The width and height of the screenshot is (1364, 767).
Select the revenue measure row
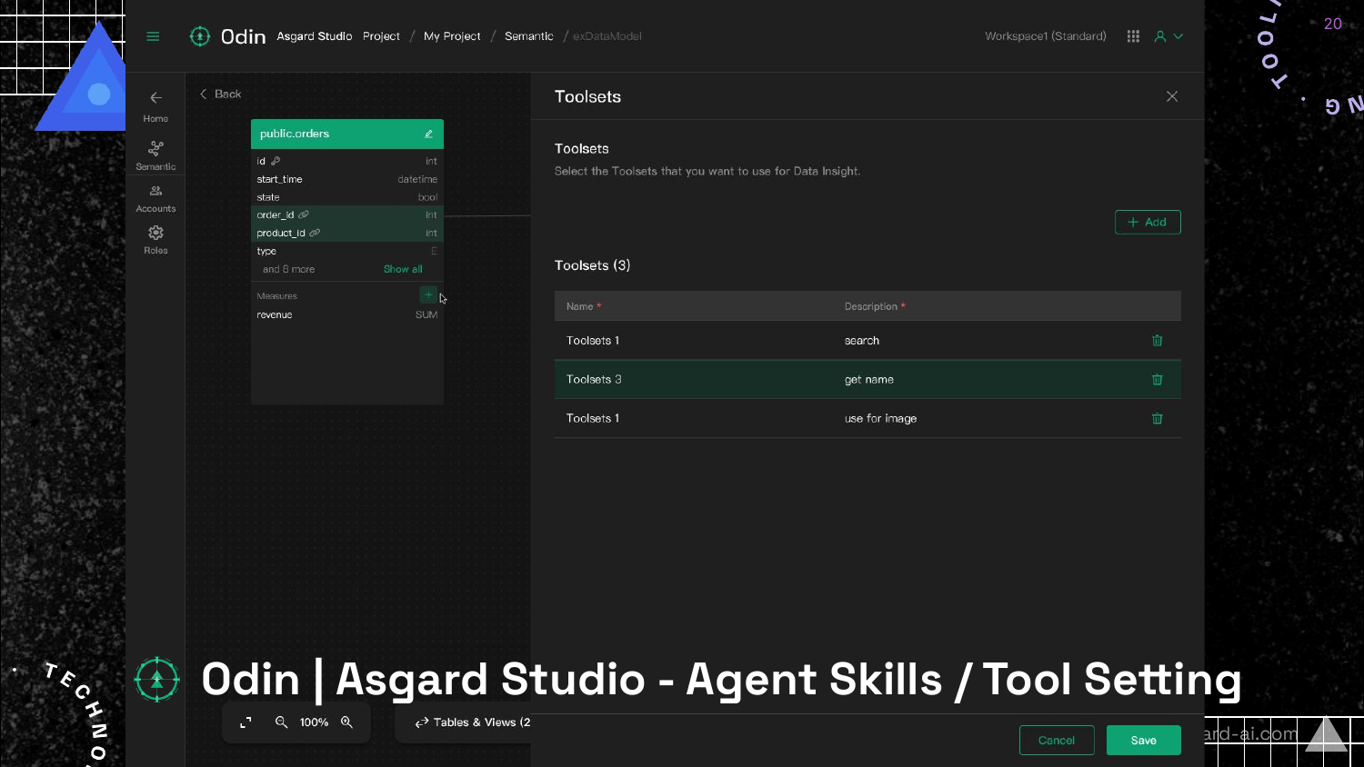(347, 315)
